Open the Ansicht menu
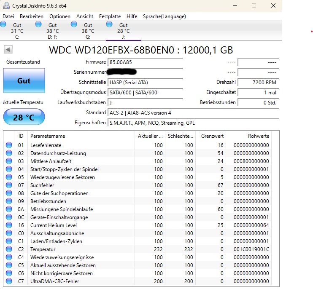 point(85,16)
